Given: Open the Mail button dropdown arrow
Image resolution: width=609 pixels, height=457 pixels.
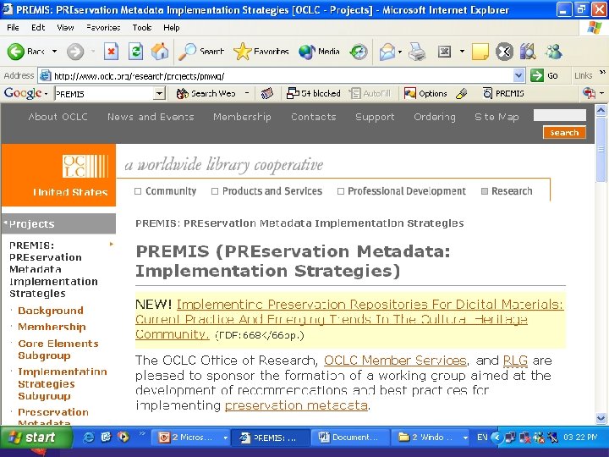Looking at the screenshot, I should click(x=399, y=52).
